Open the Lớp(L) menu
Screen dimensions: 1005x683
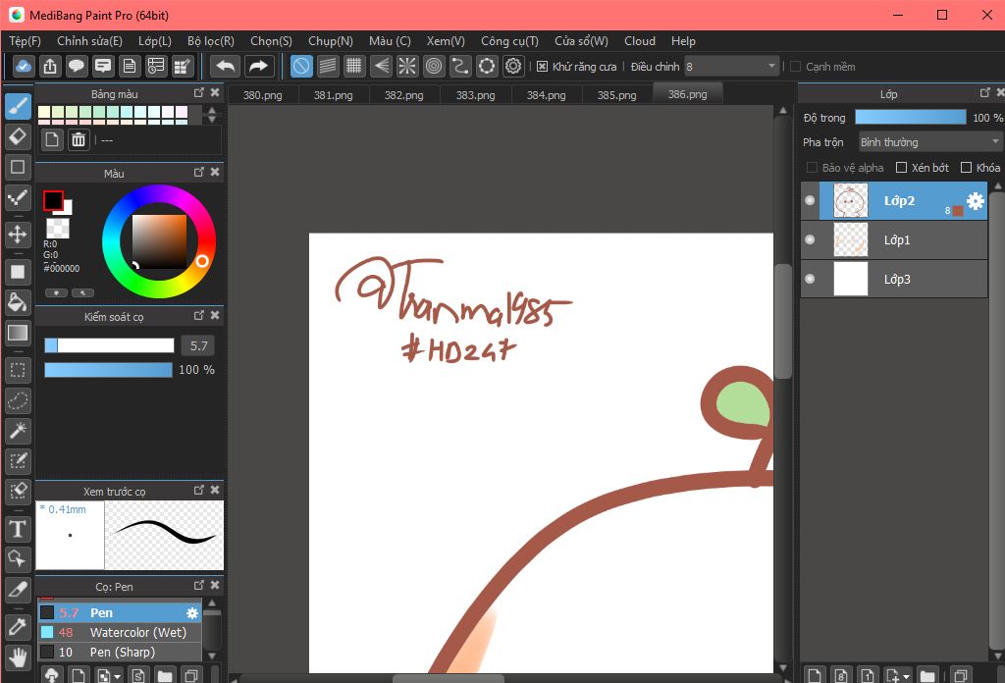tap(155, 41)
